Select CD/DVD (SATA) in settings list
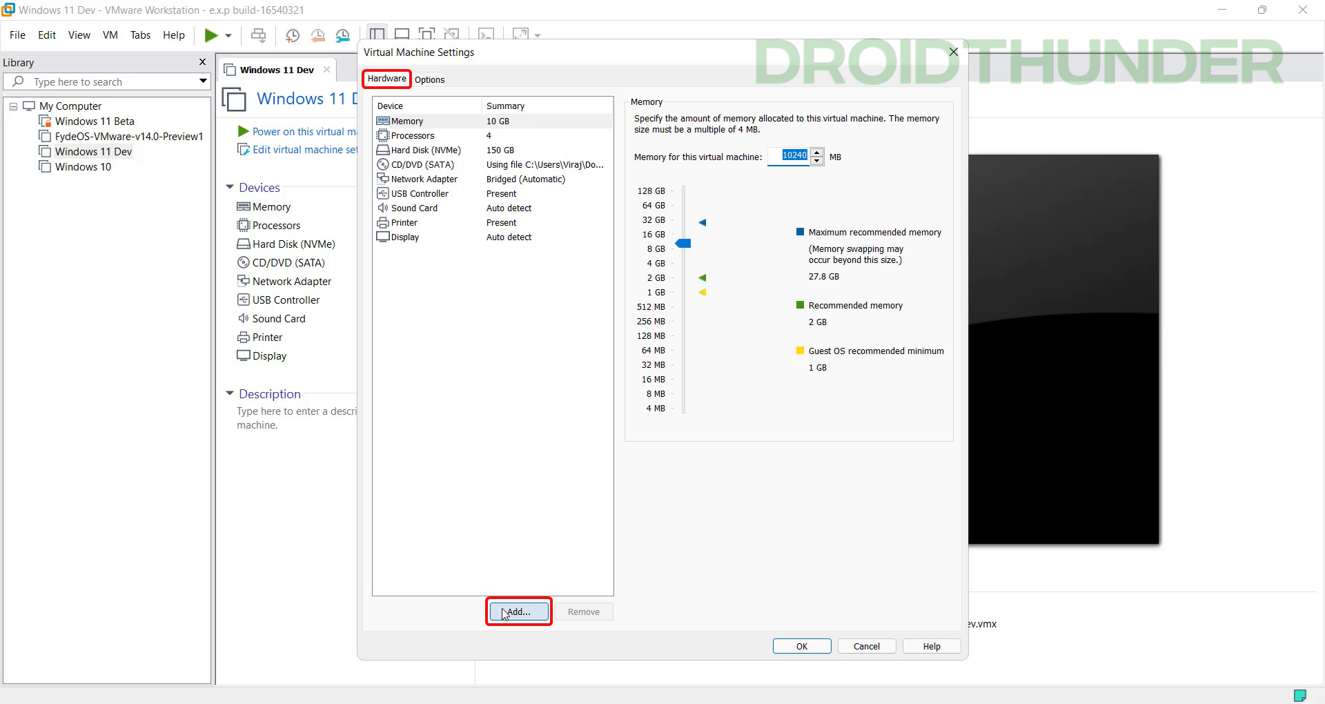Image resolution: width=1325 pixels, height=704 pixels. coord(493,165)
